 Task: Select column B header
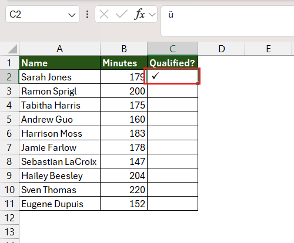click(x=124, y=49)
